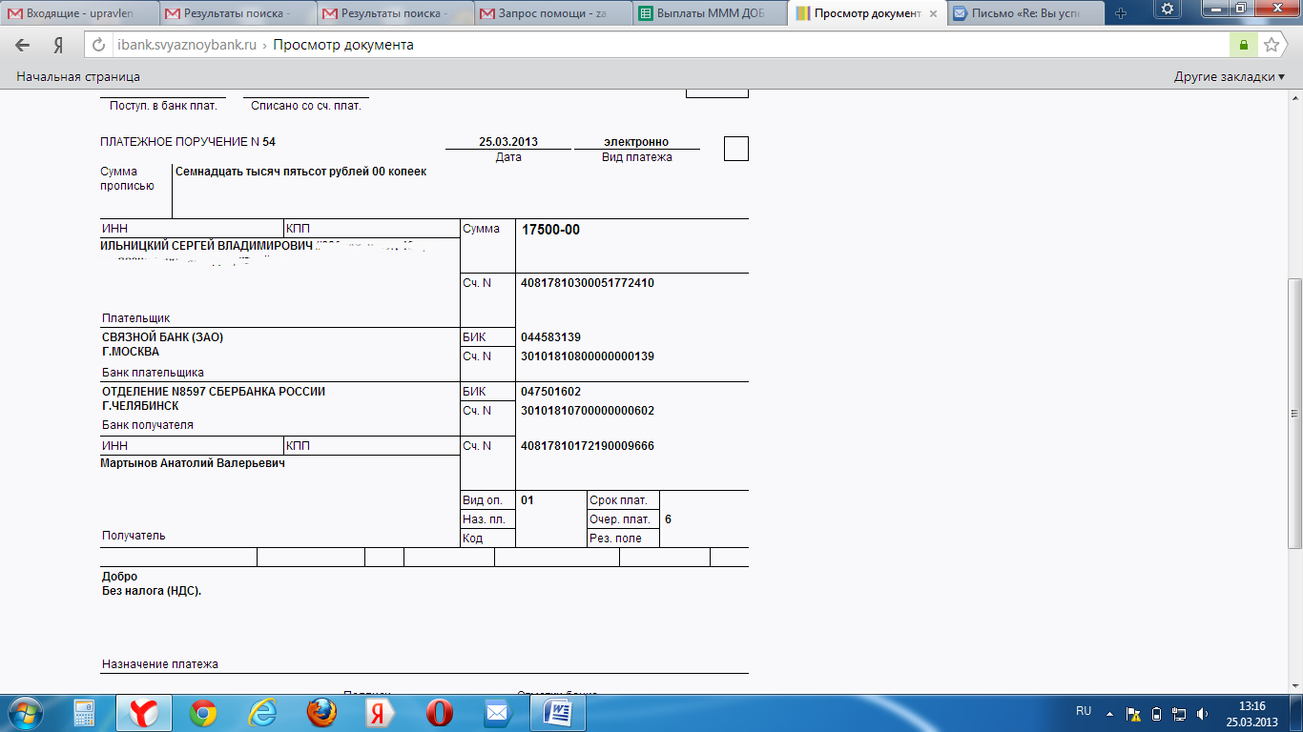
Task: Open the Windows Start menu
Action: (25, 713)
